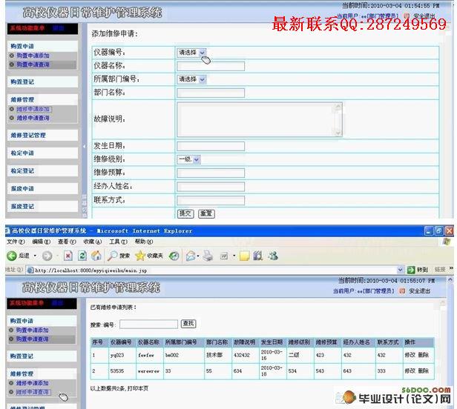457x409 pixels.
Task: Click the 搜索 编号 search input
Action: pyautogui.click(x=148, y=324)
